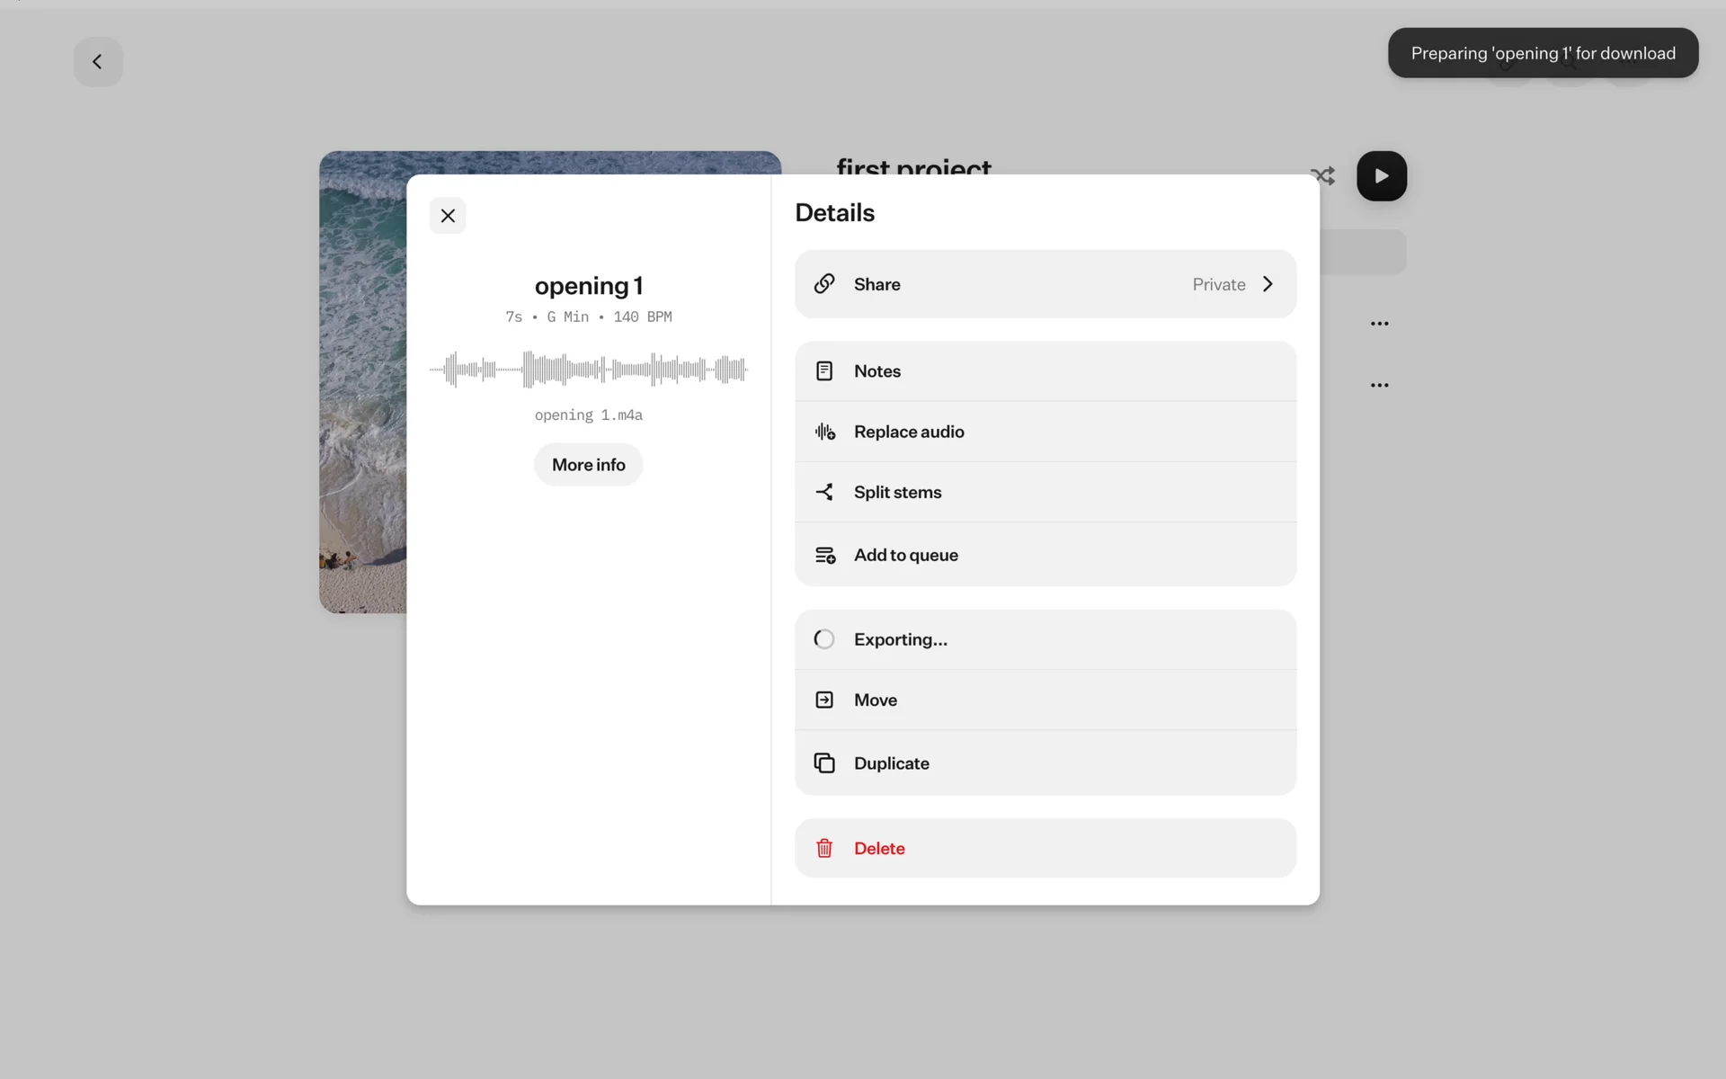Click the Duplicate copy icon
Image resolution: width=1726 pixels, height=1079 pixels.
click(824, 763)
